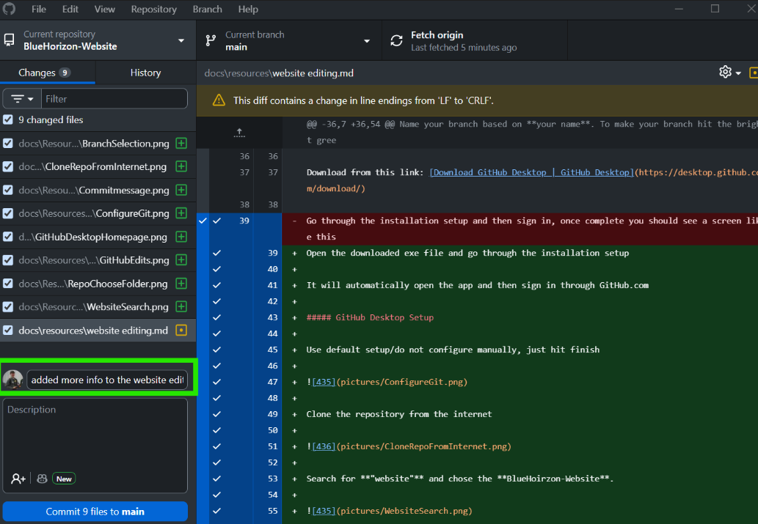Click the added-file icon for RepoChooseFolder.png
Viewport: 758px width, 524px height.
[181, 284]
